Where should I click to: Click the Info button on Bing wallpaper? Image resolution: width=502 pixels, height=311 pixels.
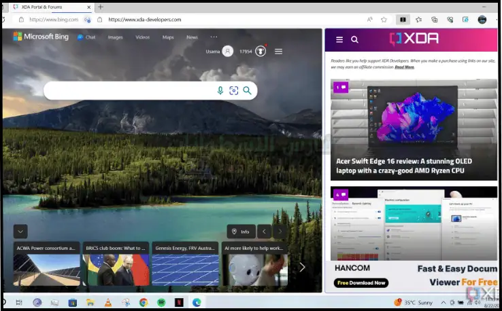point(241,232)
